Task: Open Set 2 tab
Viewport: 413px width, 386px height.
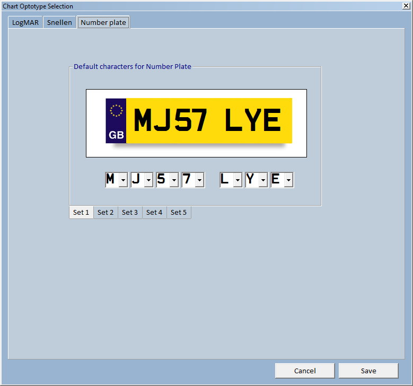Action: tap(106, 213)
